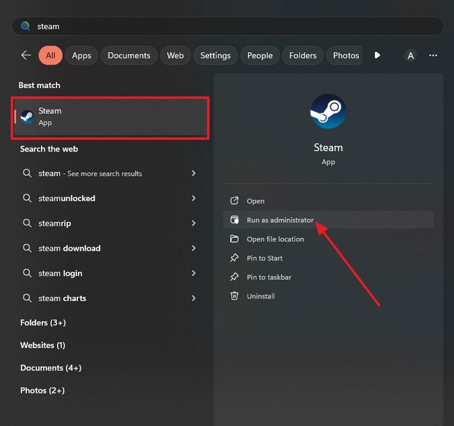Screen dimensions: 454x426
Task: Click search icon next to steam charts
Action: pyautogui.click(x=27, y=298)
